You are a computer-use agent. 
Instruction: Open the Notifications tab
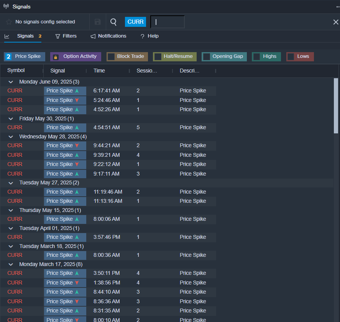(x=112, y=36)
